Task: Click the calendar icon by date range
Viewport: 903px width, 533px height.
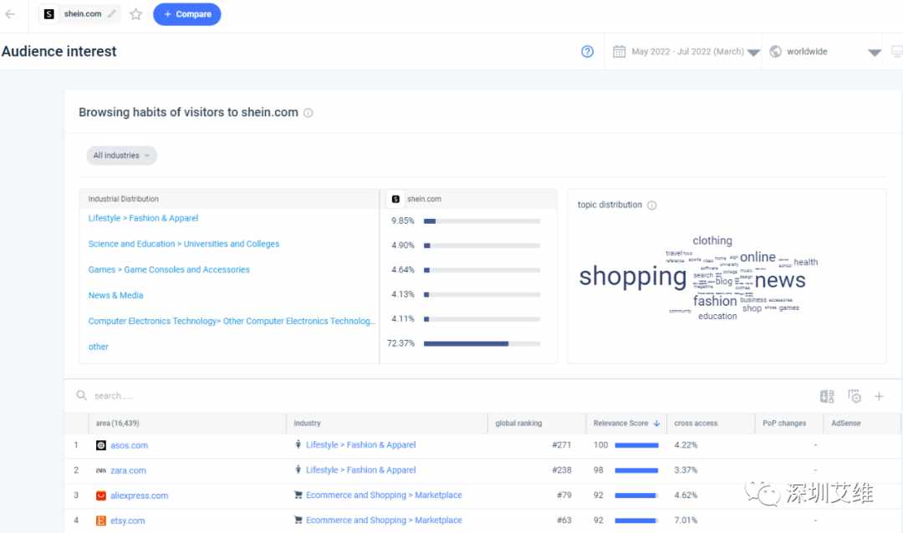Action: click(619, 52)
